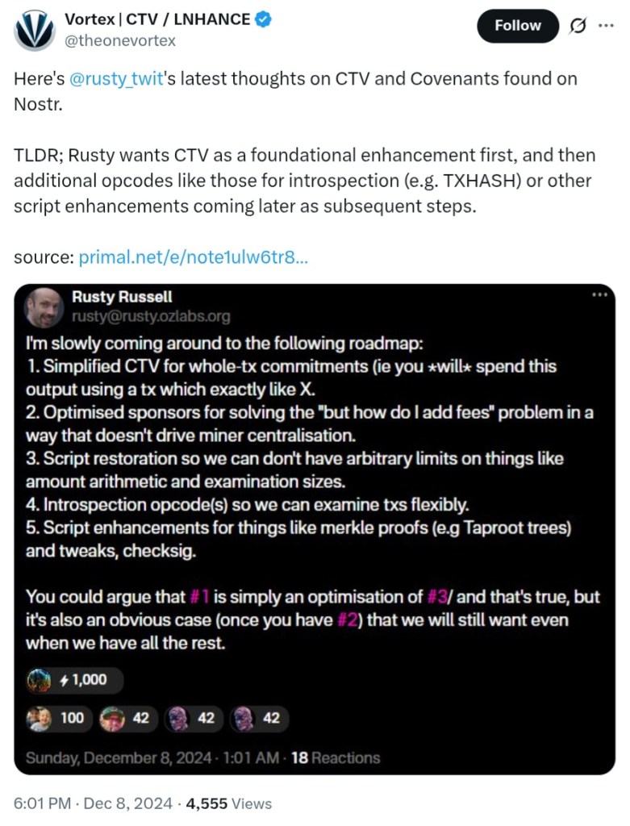Open the tweet's three-dot more menu

point(605,26)
